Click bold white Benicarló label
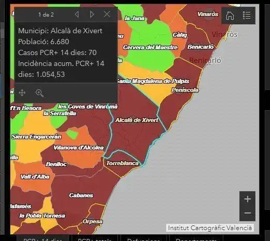Viewport: 270px width, 241px height. pyautogui.click(x=200, y=47)
